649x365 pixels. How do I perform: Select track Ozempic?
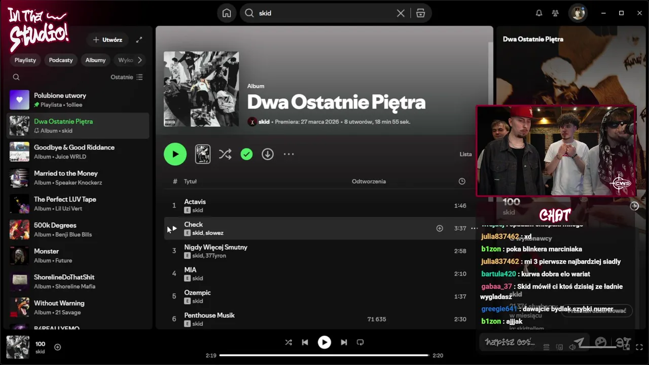coord(197,293)
